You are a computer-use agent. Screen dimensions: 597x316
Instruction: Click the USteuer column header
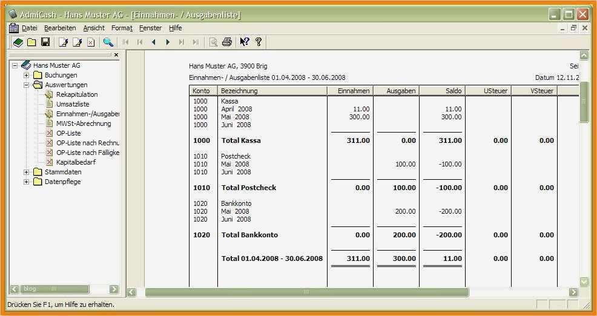click(489, 91)
